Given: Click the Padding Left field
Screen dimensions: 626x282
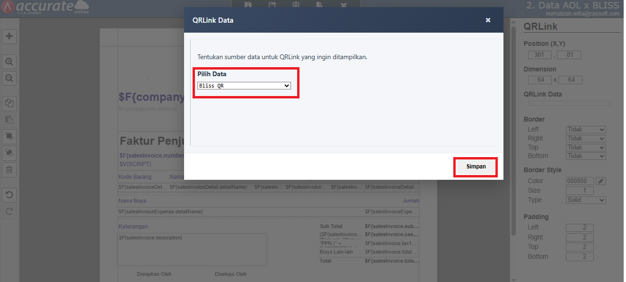Looking at the screenshot, I should 580,228.
